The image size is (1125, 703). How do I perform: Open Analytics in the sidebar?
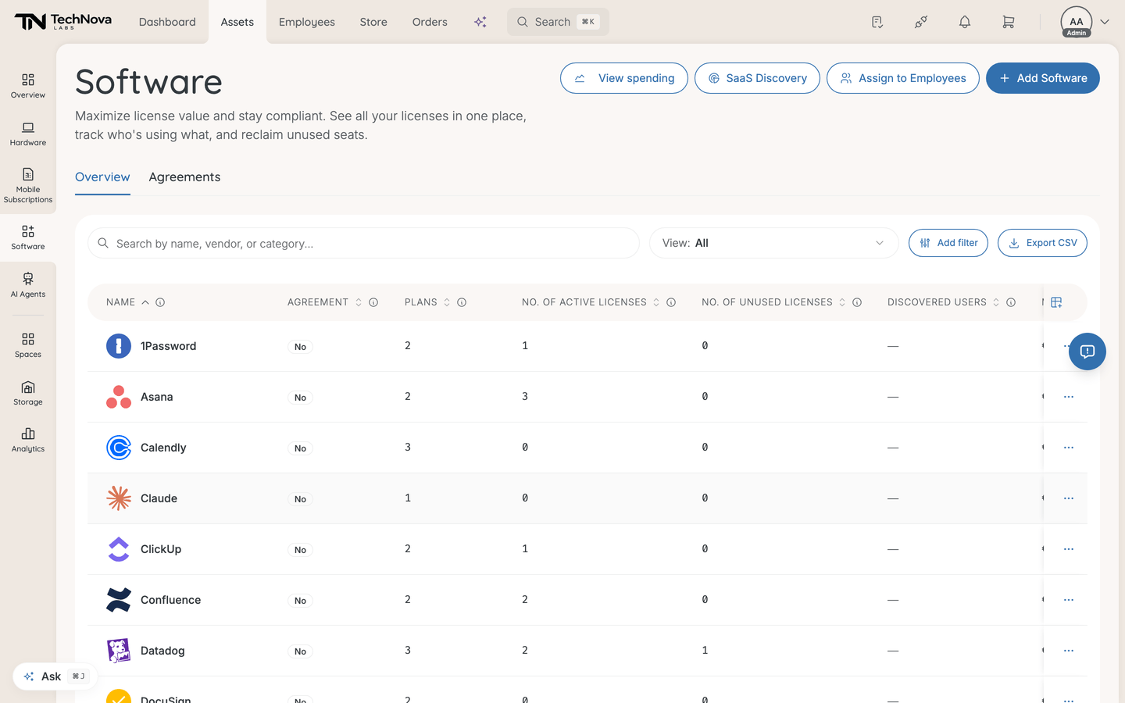pos(28,440)
